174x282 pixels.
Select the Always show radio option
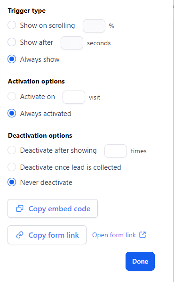pos(12,59)
